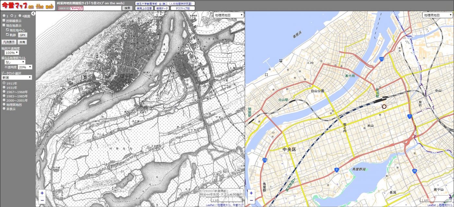Click into the Yahoo search input field
The height and width of the screenshot is (207, 454).
(x=102, y=8)
